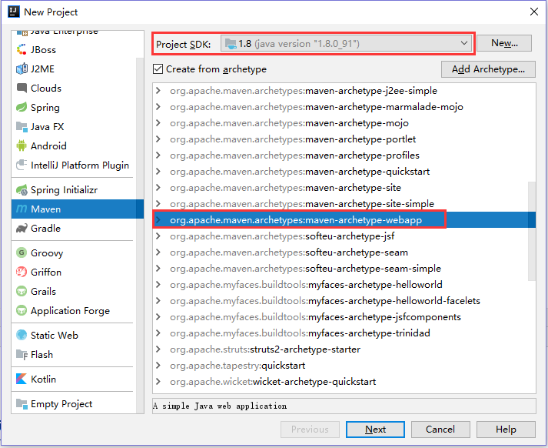The height and width of the screenshot is (448, 548).
Task: Click the JBoss icon in the sidebar
Action: pyautogui.click(x=22, y=50)
